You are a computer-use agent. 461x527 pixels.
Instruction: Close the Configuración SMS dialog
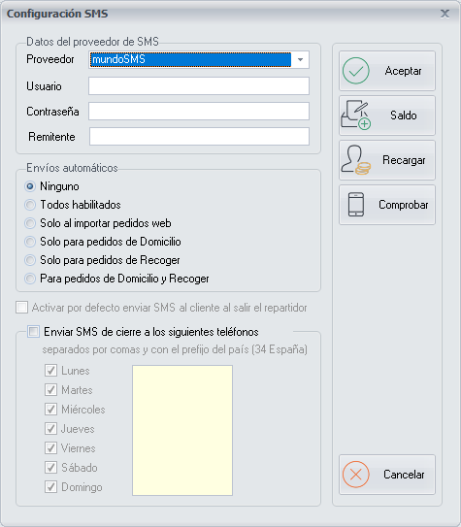click(x=445, y=14)
